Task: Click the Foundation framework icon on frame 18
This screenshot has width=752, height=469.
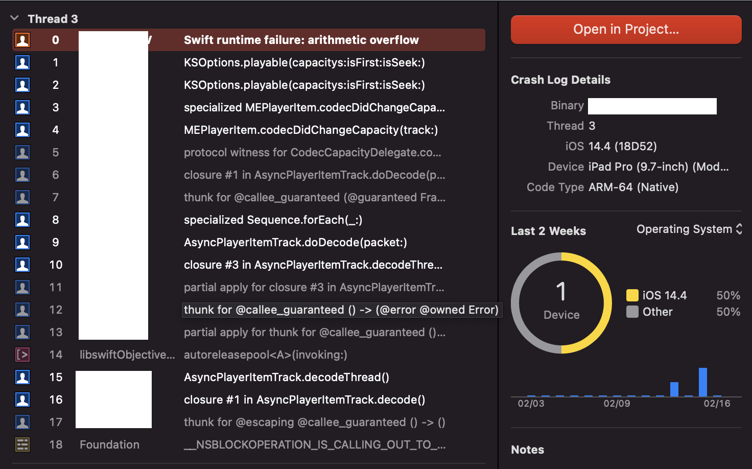Action: (22, 444)
